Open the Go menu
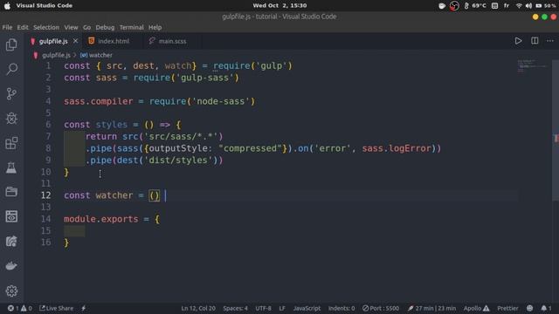Screen dimensions: 559x314 tap(87, 27)
